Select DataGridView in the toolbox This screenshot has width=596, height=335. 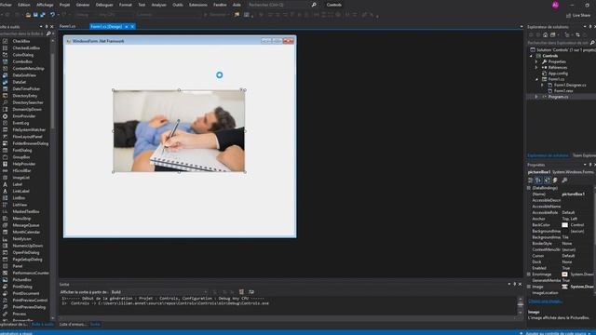click(x=24, y=75)
